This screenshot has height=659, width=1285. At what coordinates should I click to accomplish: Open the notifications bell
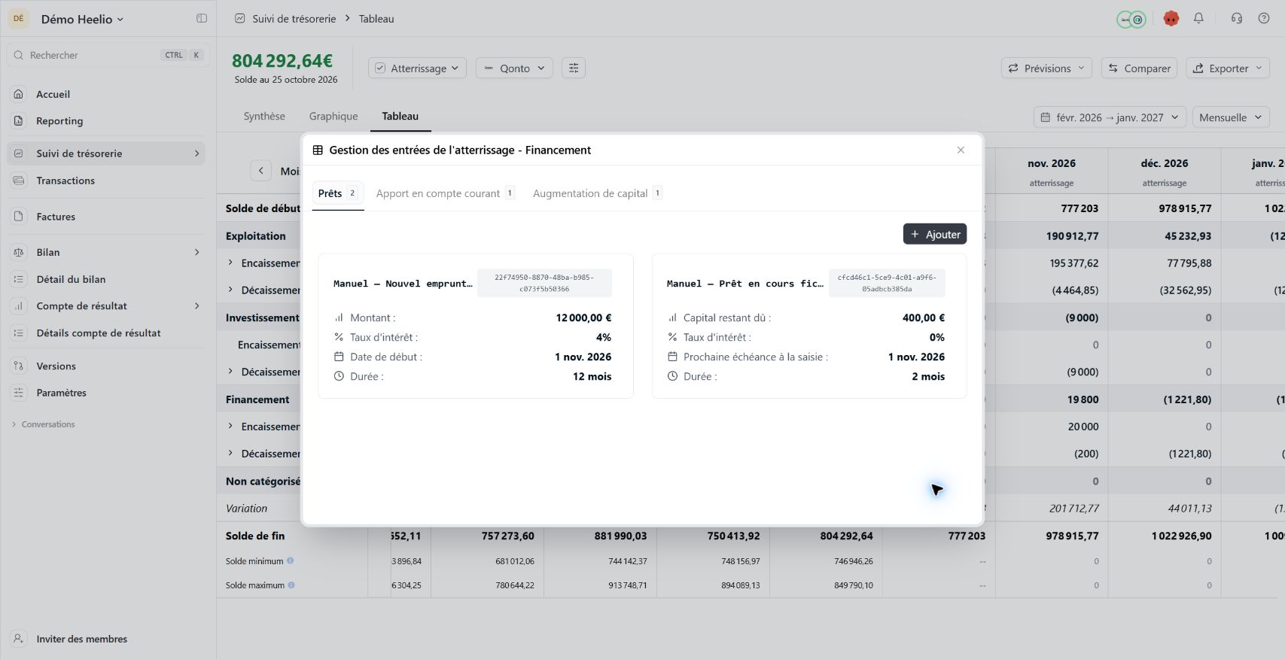click(x=1198, y=19)
